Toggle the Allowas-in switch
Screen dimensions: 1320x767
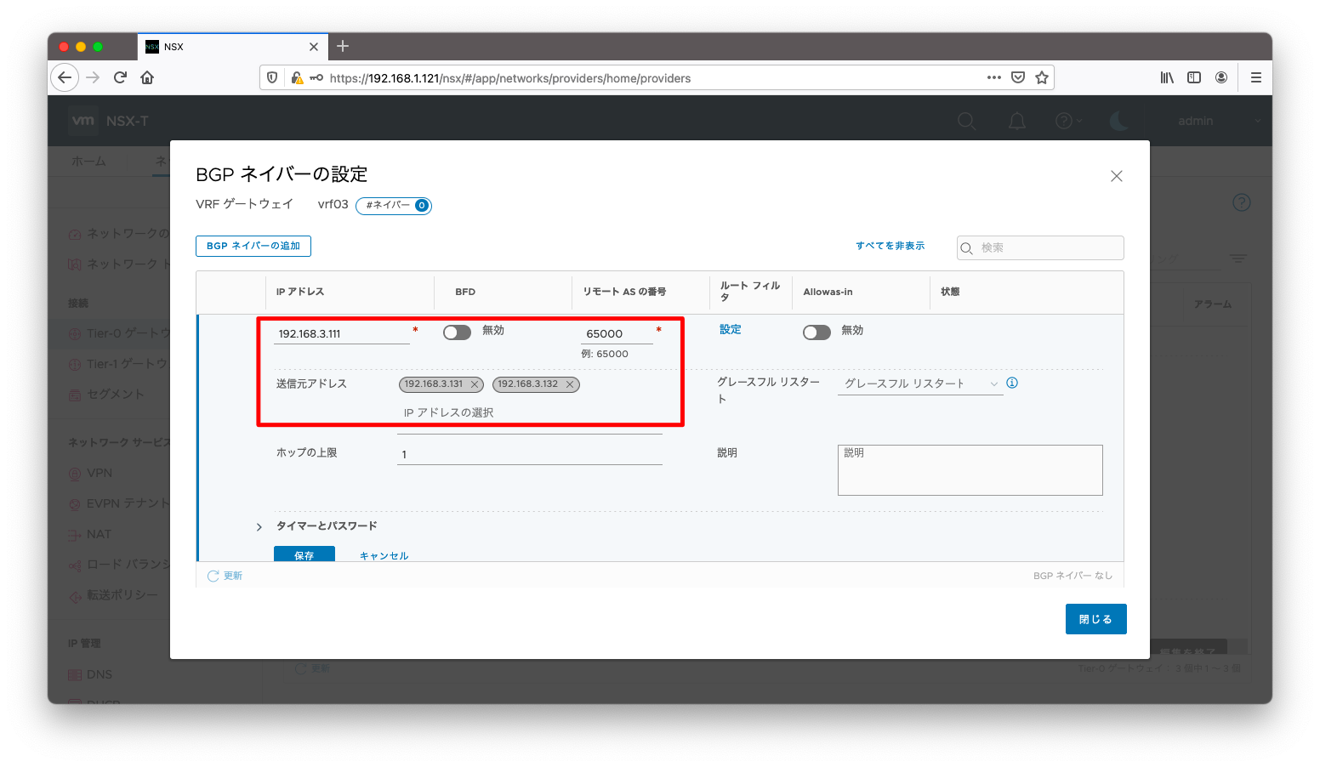point(816,332)
